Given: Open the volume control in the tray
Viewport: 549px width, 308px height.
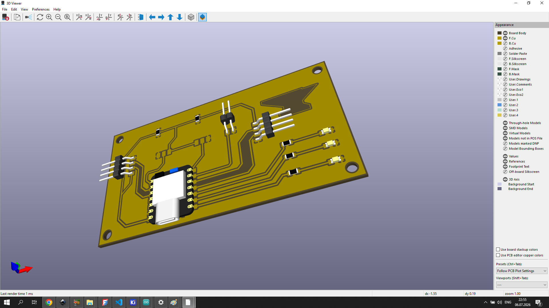Looking at the screenshot, I should [x=500, y=302].
